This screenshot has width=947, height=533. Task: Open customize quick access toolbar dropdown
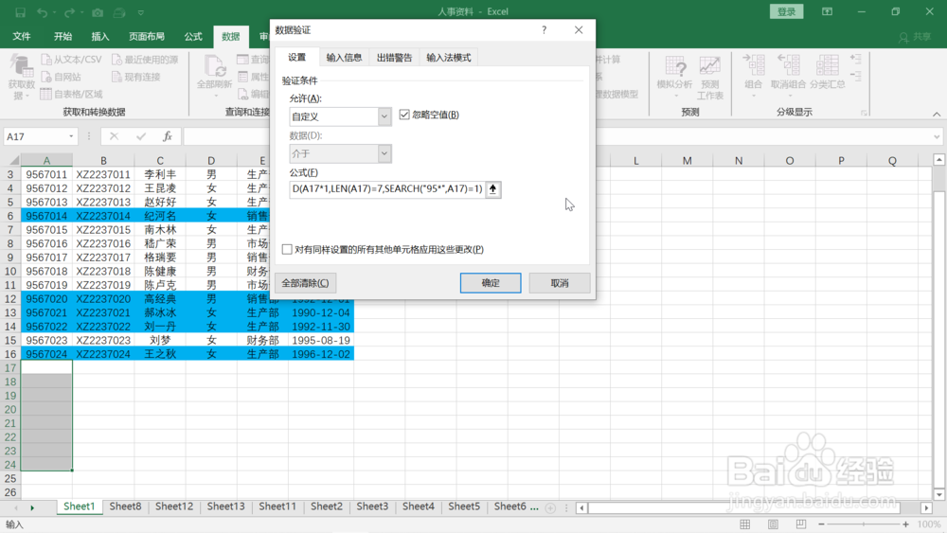(141, 12)
